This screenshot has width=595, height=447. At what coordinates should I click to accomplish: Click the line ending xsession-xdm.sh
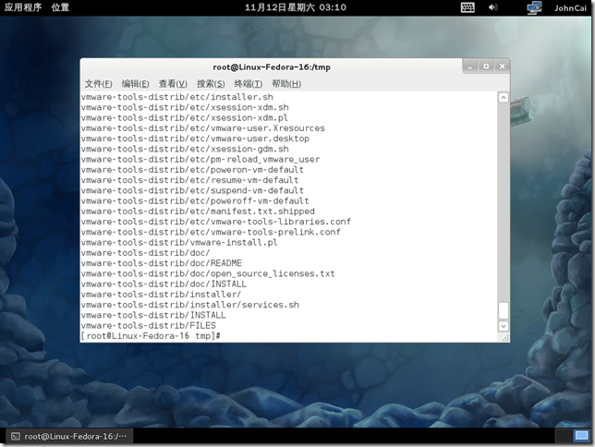[185, 107]
